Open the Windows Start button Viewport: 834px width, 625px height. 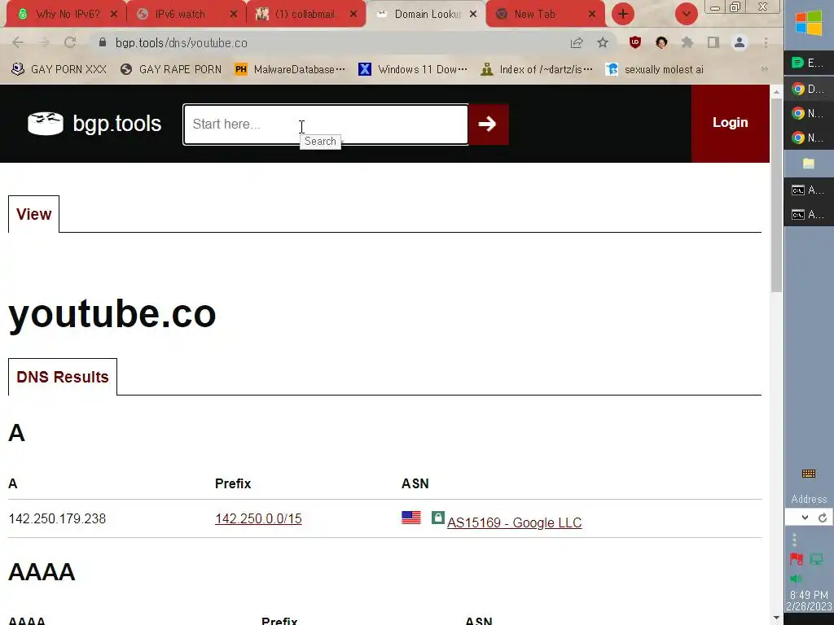coord(809,24)
